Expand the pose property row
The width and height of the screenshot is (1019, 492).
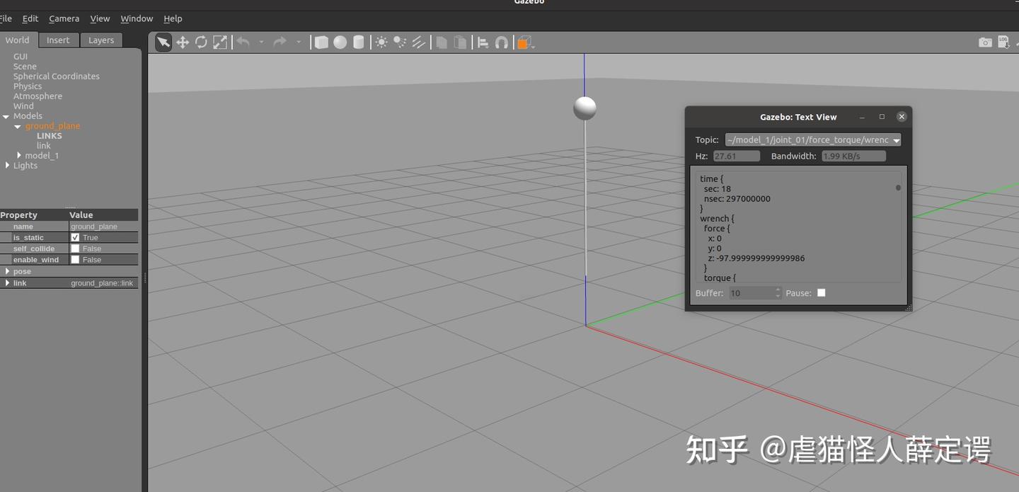click(x=8, y=271)
